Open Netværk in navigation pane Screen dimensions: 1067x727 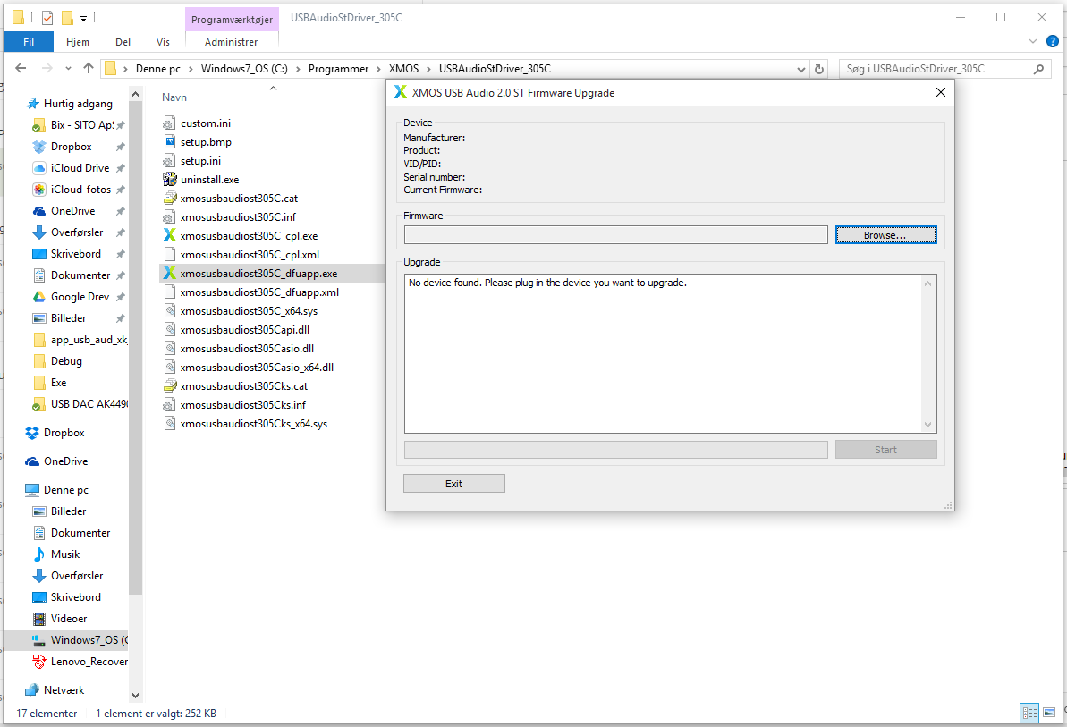[64, 690]
